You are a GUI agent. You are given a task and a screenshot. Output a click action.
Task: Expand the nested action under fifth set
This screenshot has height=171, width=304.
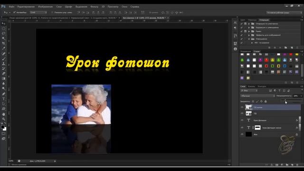coord(252,43)
